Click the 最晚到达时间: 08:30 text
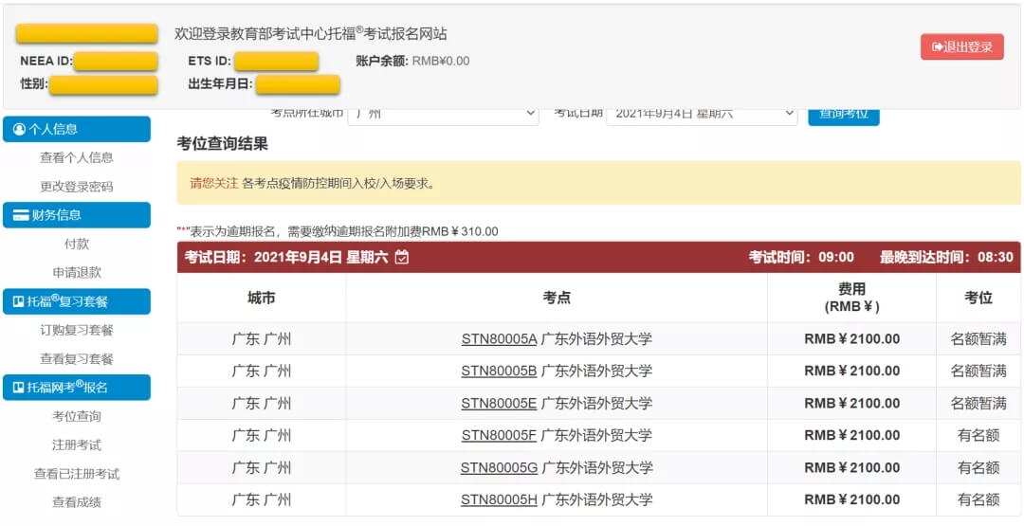Viewport: 1024px width, 526px height. (x=946, y=257)
